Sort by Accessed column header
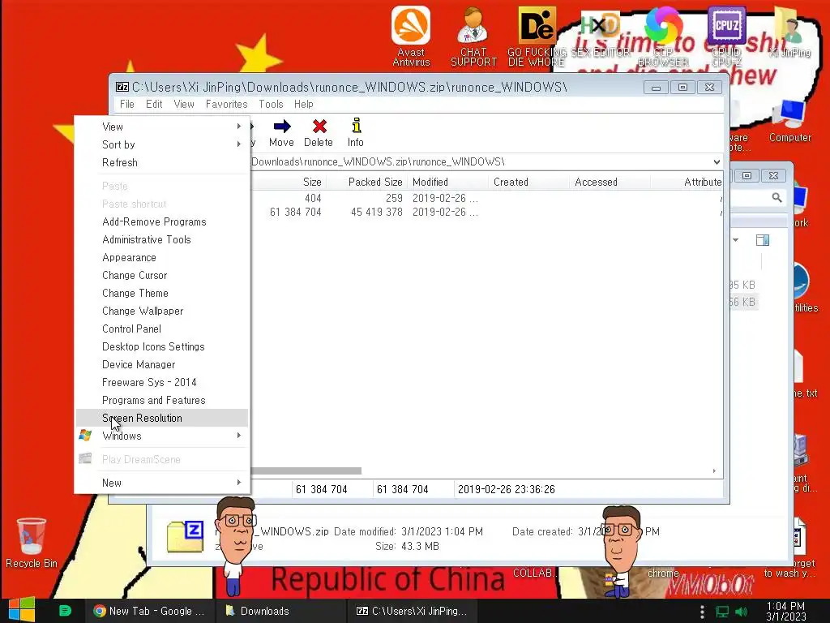Viewport: 830px width, 623px height. [x=610, y=183]
